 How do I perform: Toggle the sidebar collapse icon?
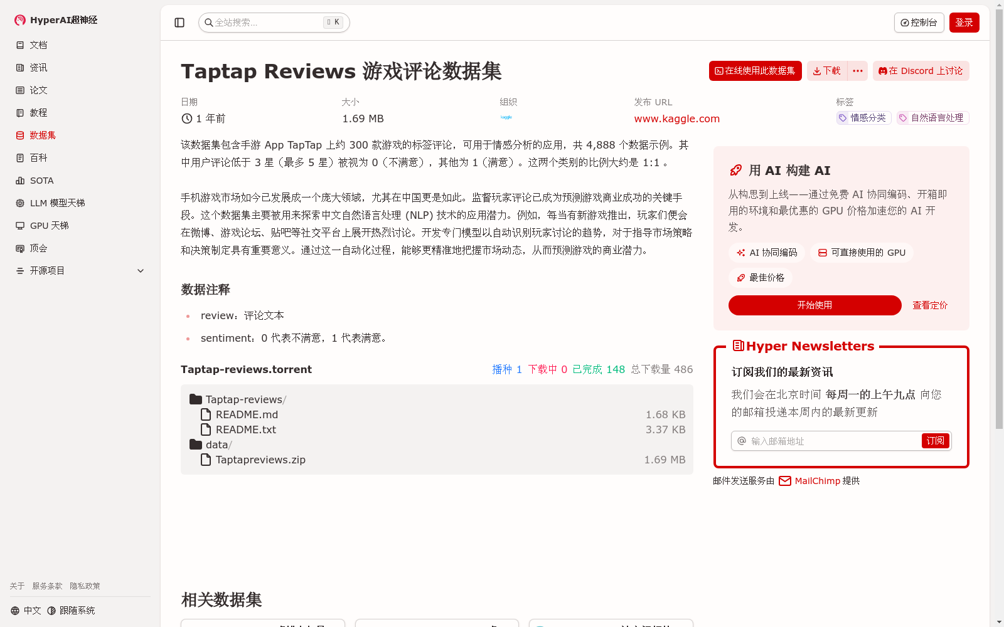coord(179,22)
